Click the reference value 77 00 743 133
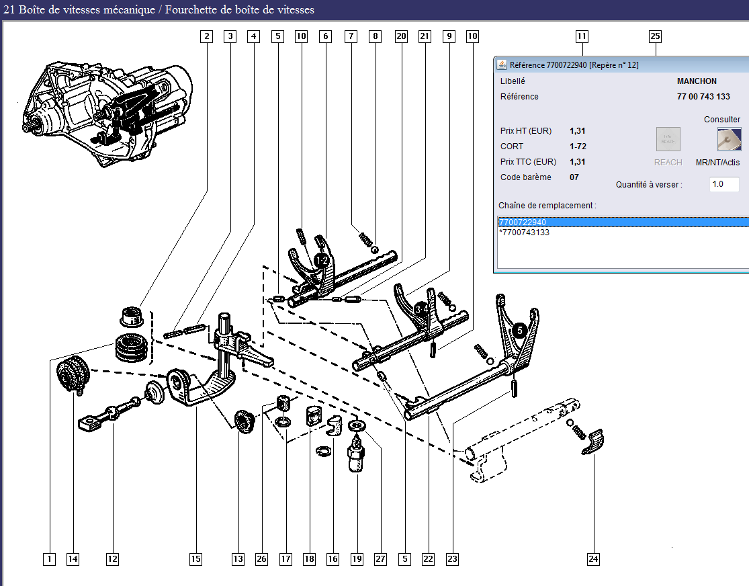This screenshot has height=586, width=749. click(x=703, y=96)
